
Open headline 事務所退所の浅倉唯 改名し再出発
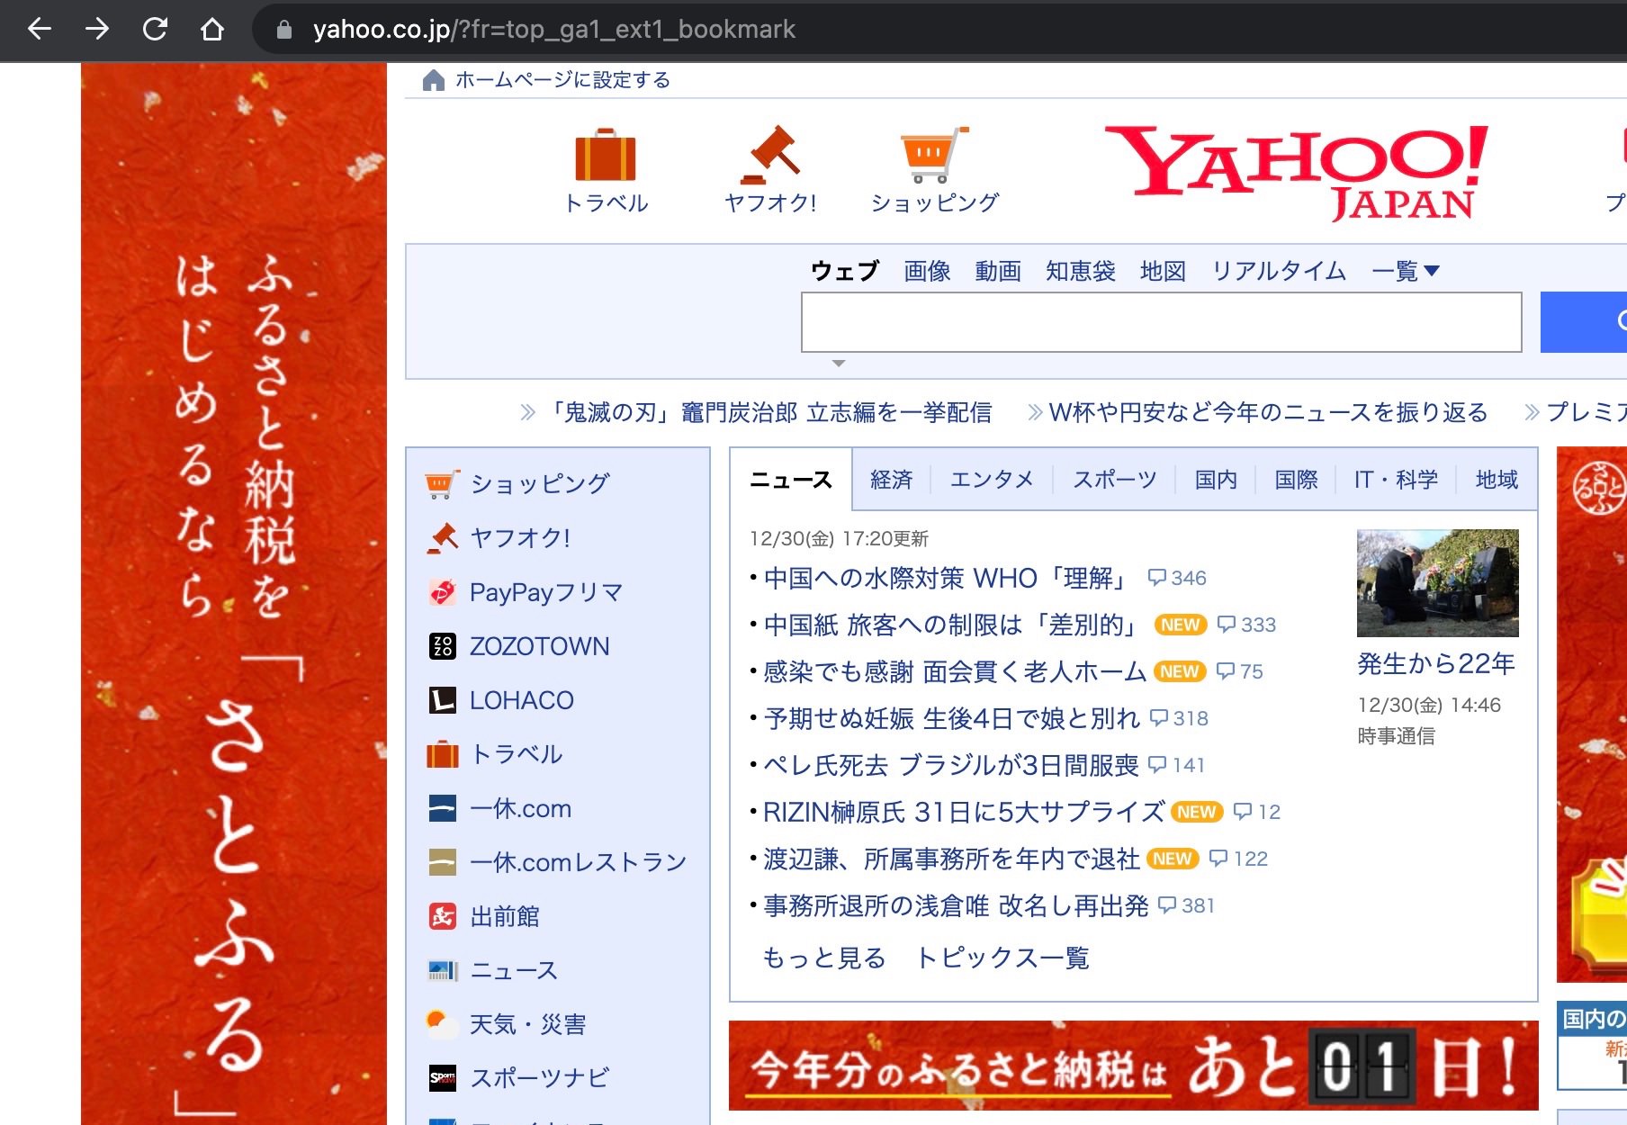[x=956, y=905]
